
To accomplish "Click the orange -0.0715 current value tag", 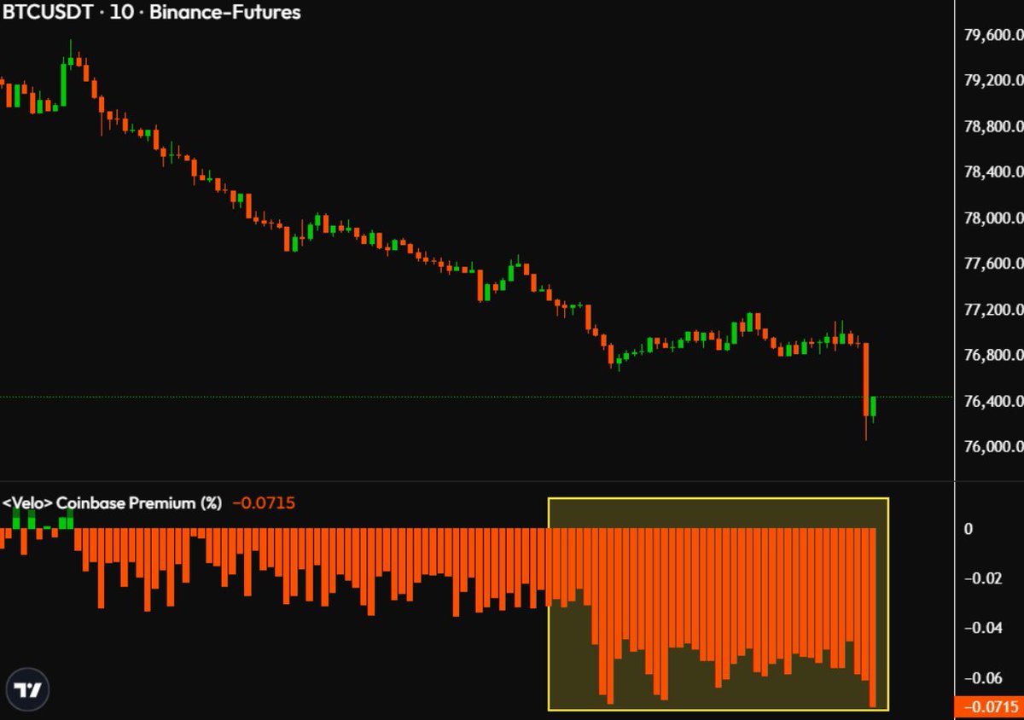I will [989, 707].
